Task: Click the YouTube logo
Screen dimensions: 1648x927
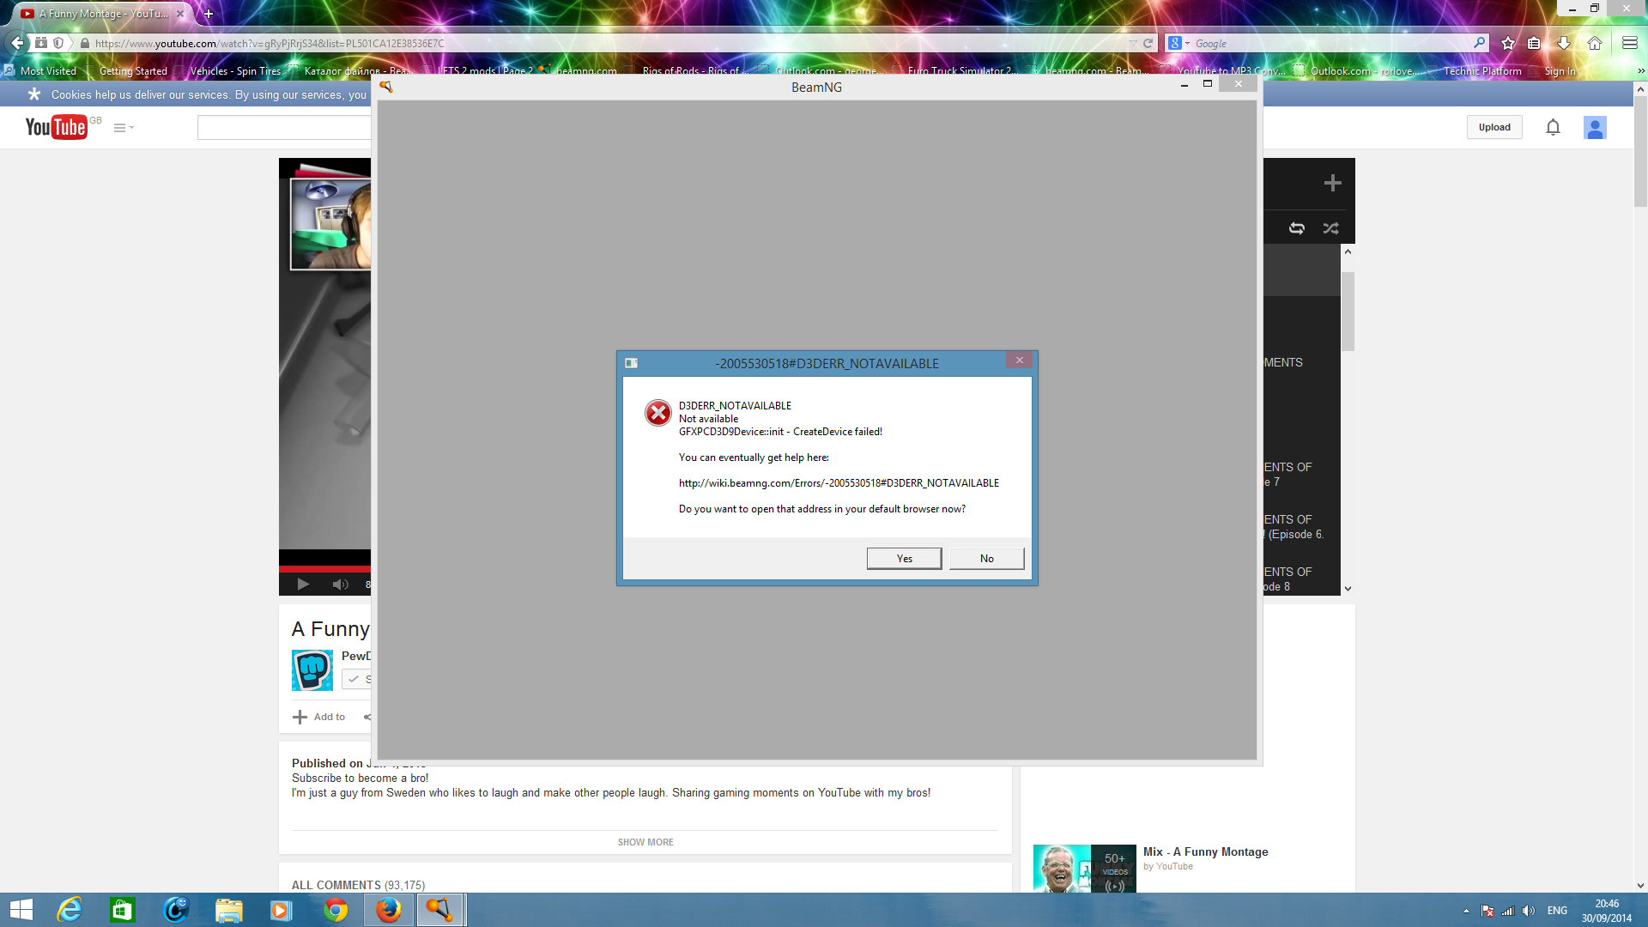Action: [x=56, y=127]
